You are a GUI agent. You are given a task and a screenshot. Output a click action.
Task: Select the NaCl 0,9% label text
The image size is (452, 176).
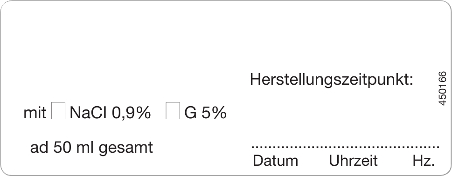tap(110, 113)
